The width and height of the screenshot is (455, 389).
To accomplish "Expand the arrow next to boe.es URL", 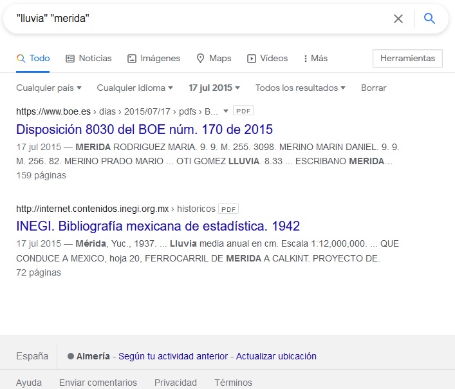I will pos(226,111).
